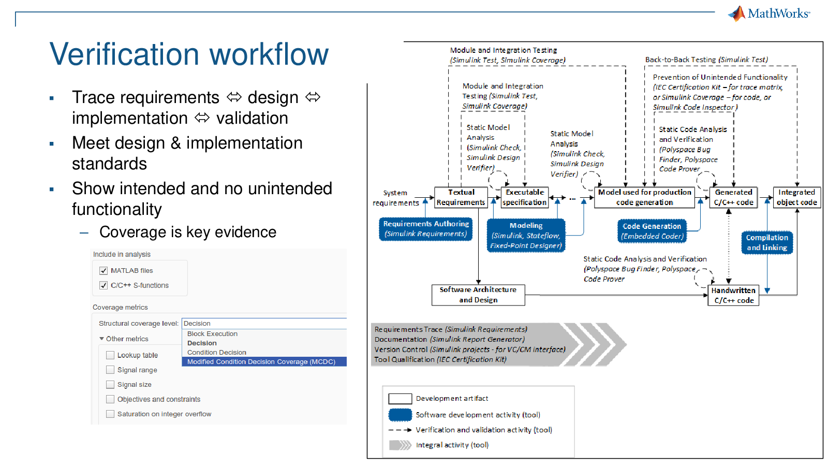
Task: Click 'Include in analysis' label
Action: [122, 254]
